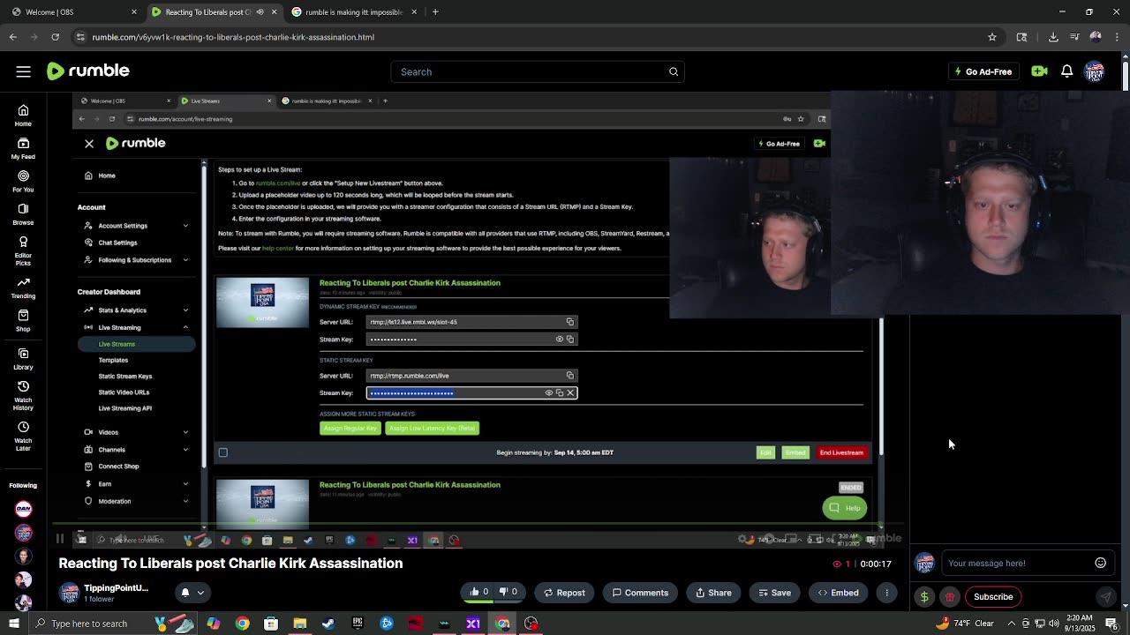Open the Windows Start menu

pos(13,624)
